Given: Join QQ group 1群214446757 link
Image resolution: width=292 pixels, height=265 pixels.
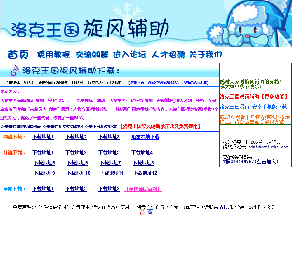Looking at the screenshot, I should [x=251, y=162].
